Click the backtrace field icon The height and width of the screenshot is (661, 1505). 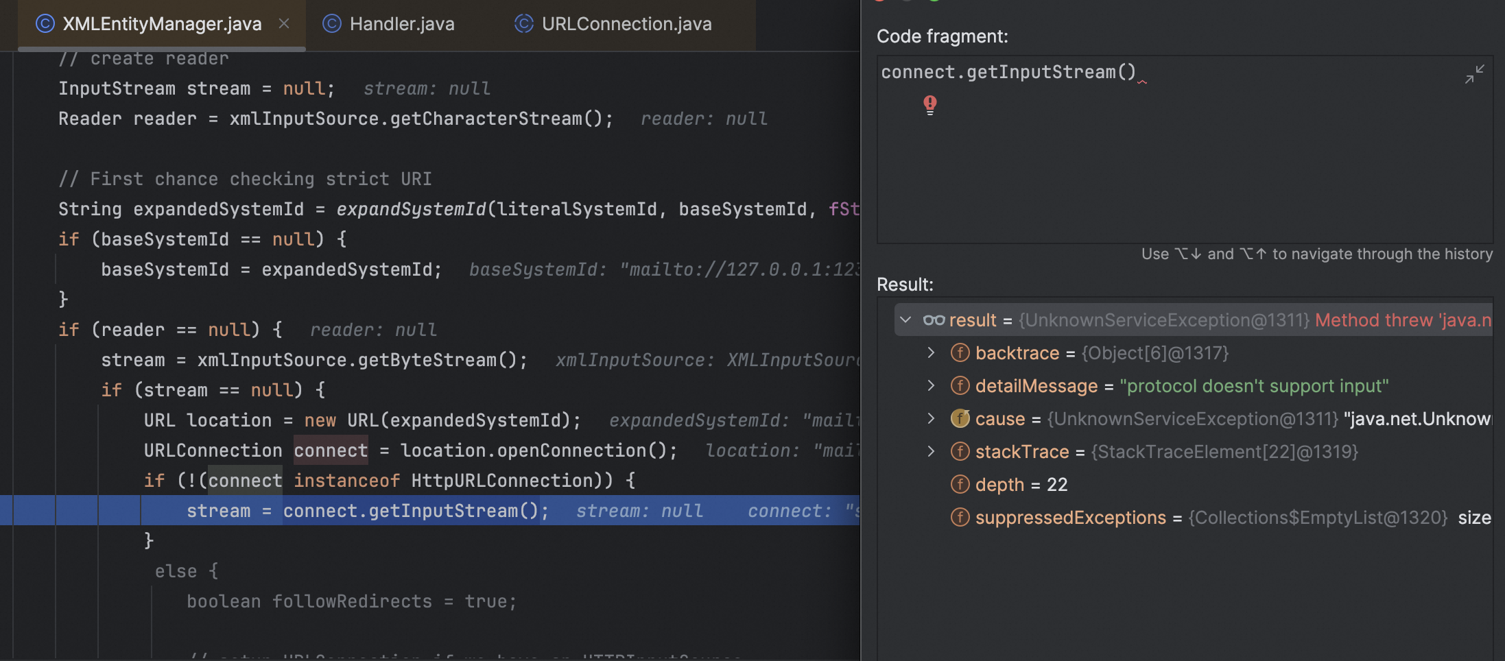pos(960,353)
